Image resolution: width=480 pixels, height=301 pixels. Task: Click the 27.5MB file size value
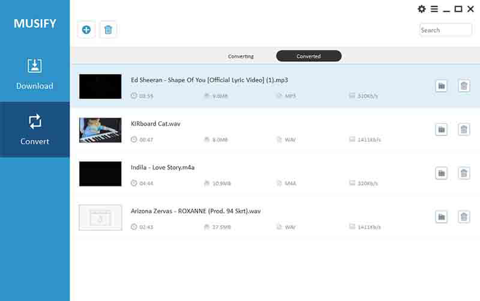(x=221, y=227)
